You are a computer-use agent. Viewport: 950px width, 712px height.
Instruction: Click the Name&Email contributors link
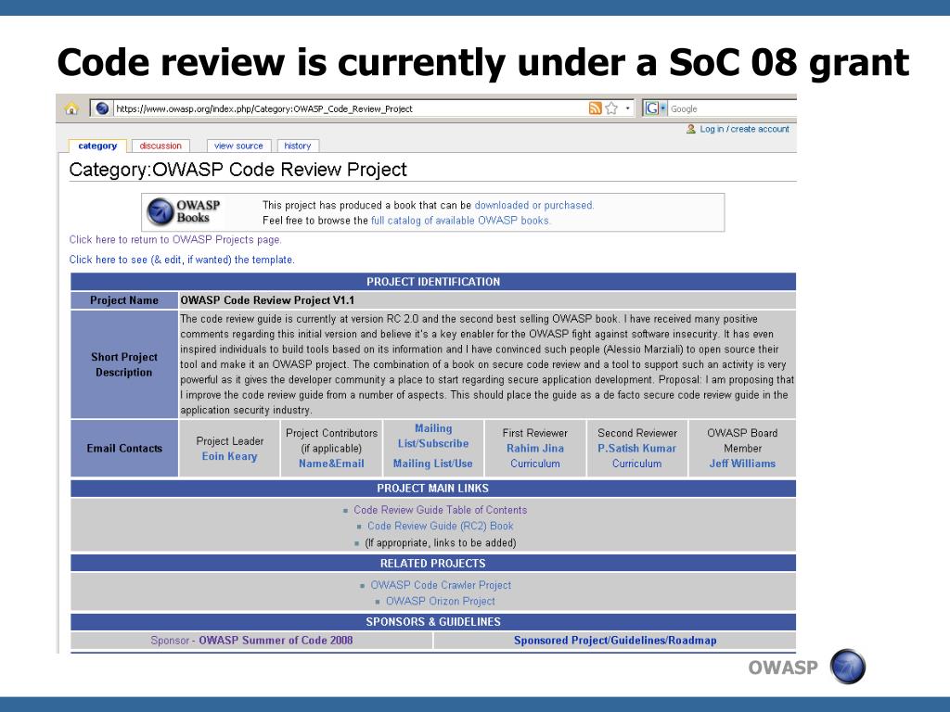point(331,464)
